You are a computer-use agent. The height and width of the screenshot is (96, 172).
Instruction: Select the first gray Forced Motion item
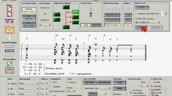pyautogui.click(x=10, y=46)
